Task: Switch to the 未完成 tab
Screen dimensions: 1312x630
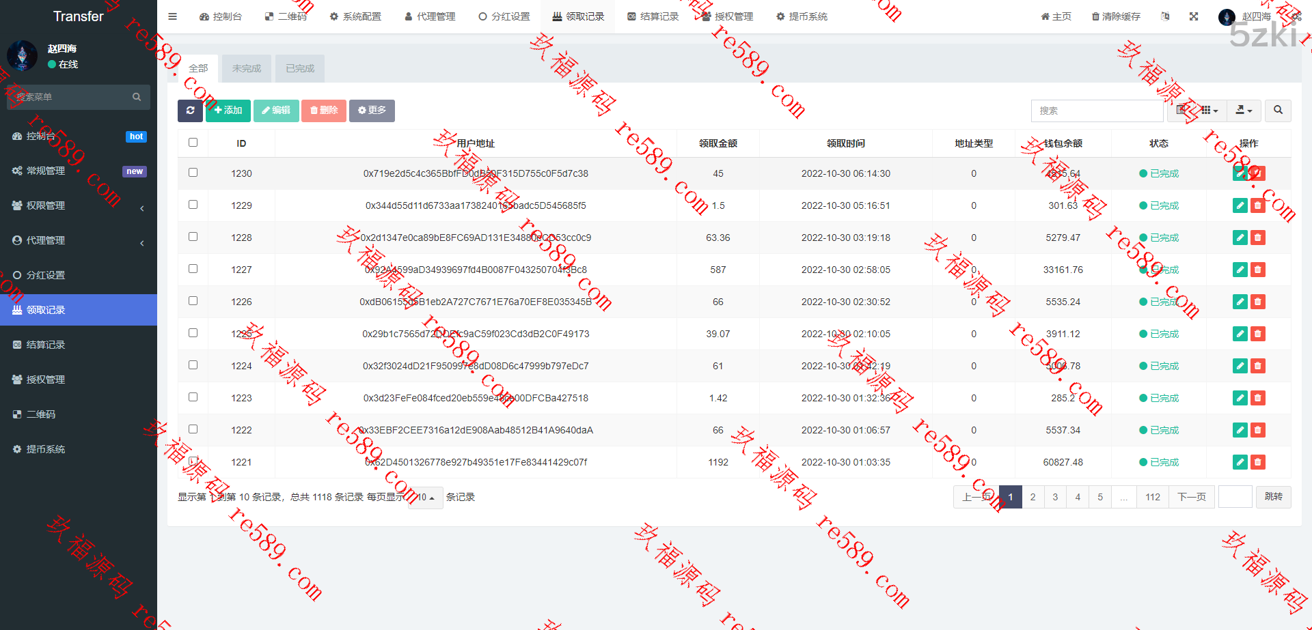Action: click(247, 68)
